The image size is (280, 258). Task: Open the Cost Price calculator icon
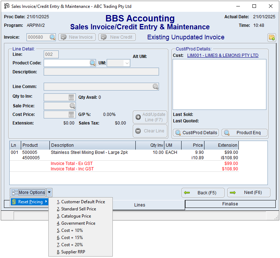click(71, 115)
